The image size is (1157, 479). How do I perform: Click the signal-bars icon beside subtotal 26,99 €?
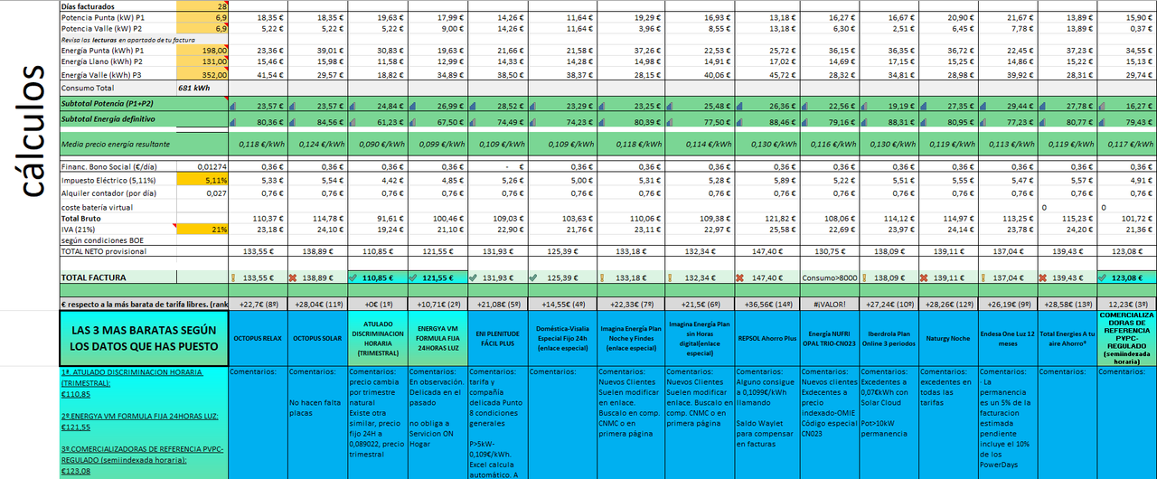[414, 106]
